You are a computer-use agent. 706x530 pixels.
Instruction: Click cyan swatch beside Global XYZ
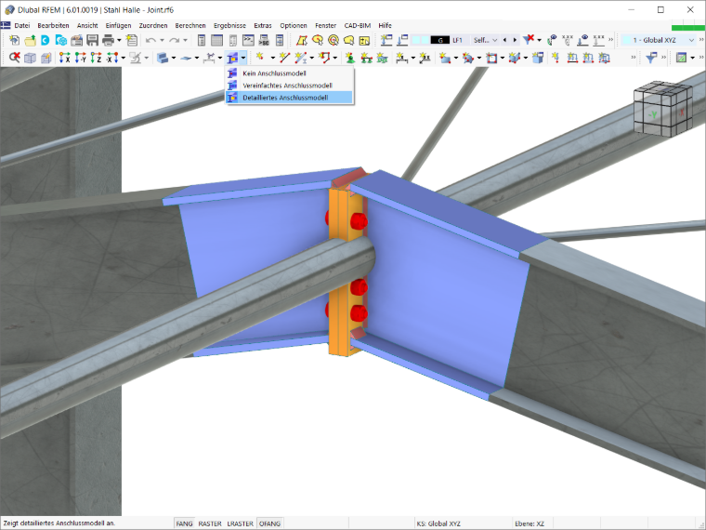tap(626, 40)
